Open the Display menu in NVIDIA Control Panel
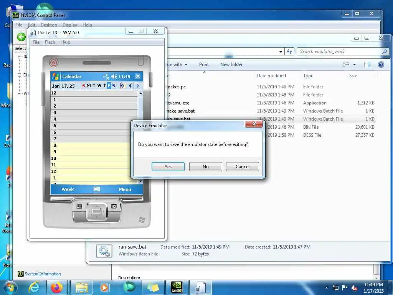This screenshot has width=393, height=295. click(70, 25)
